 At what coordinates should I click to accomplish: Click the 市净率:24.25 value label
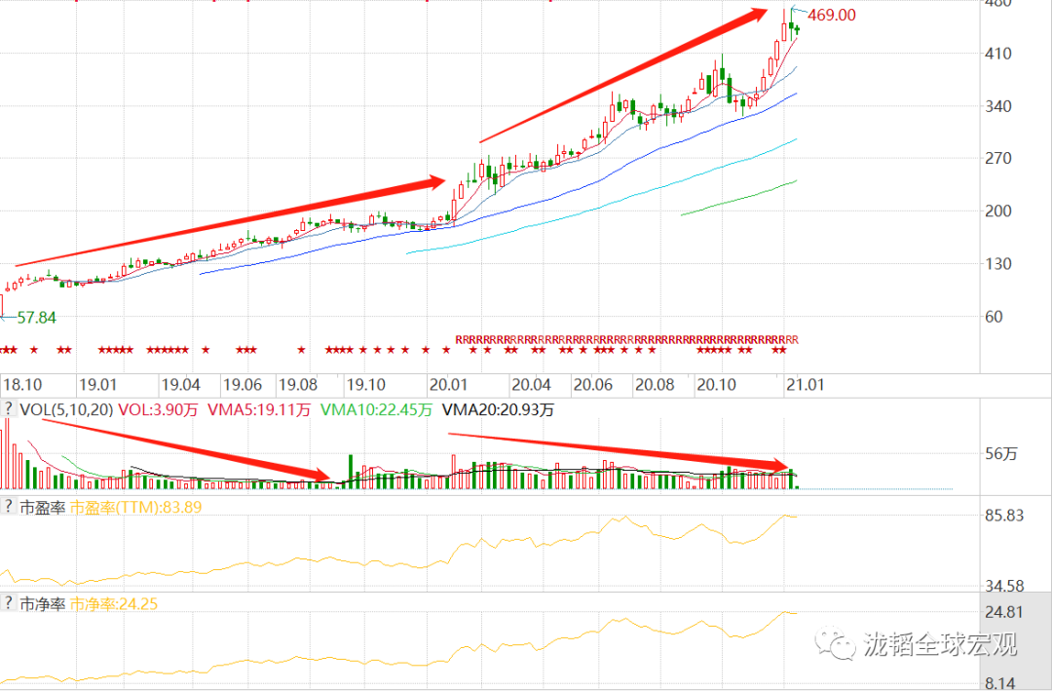point(114,604)
